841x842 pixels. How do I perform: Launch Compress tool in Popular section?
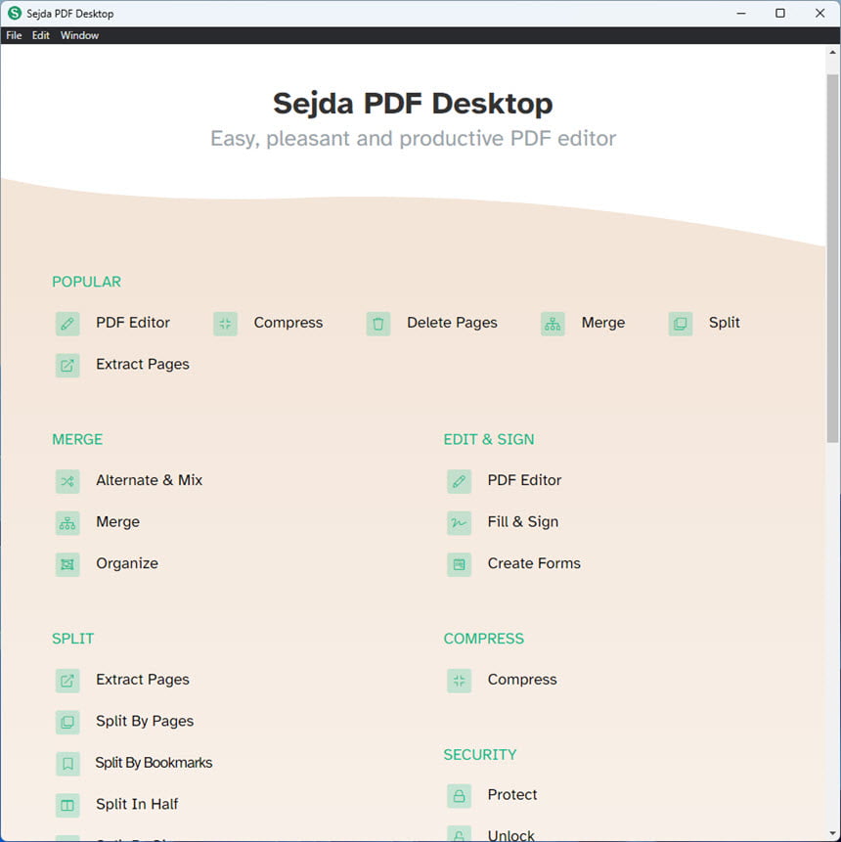[288, 323]
